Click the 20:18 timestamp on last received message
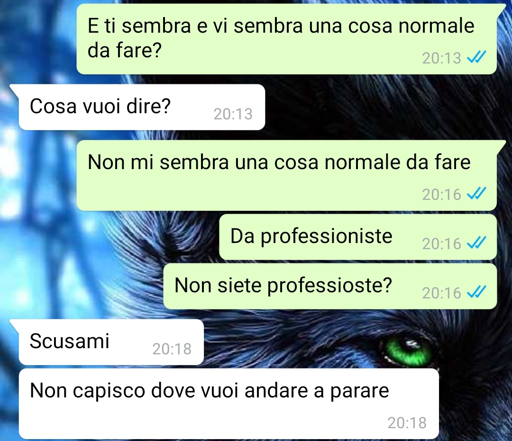Screen dimensions: 512x441 click(x=407, y=423)
